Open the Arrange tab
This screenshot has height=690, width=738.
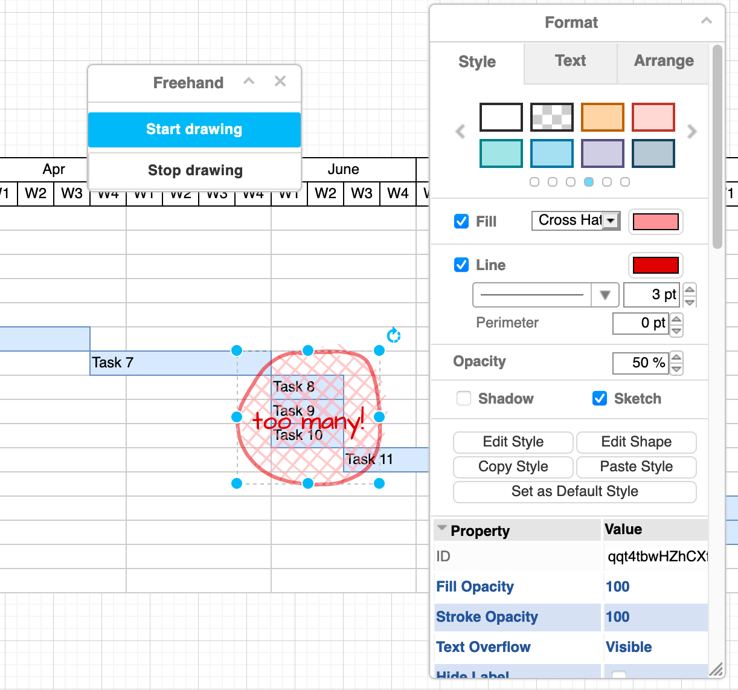coord(663,61)
